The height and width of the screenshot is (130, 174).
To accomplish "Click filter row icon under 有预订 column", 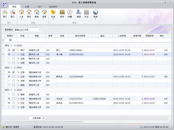I will click(10, 40).
